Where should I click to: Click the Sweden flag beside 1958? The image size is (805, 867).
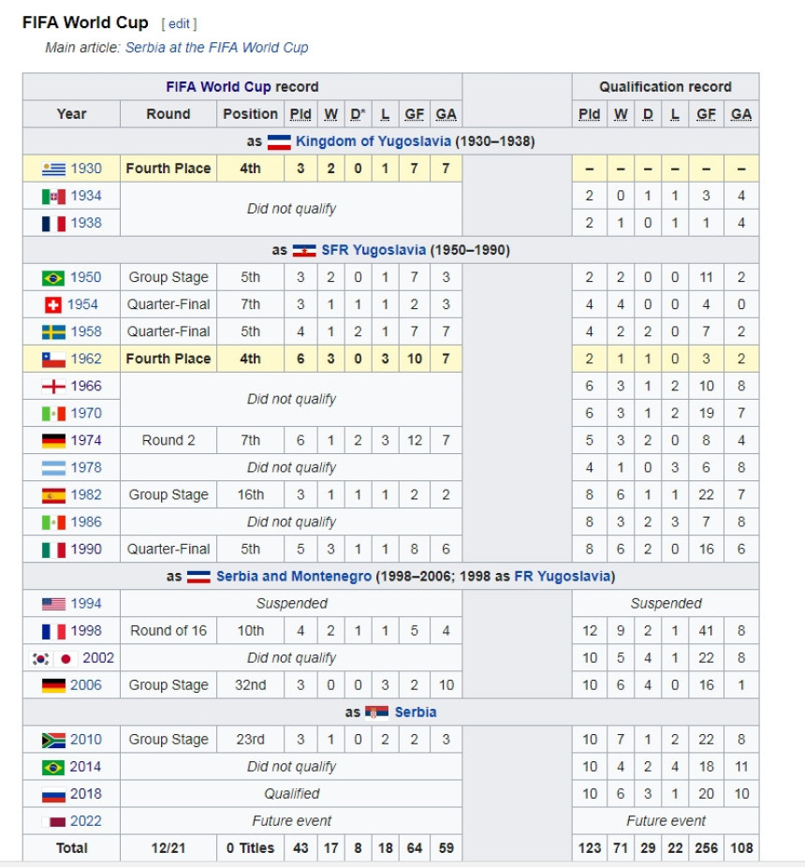click(53, 331)
